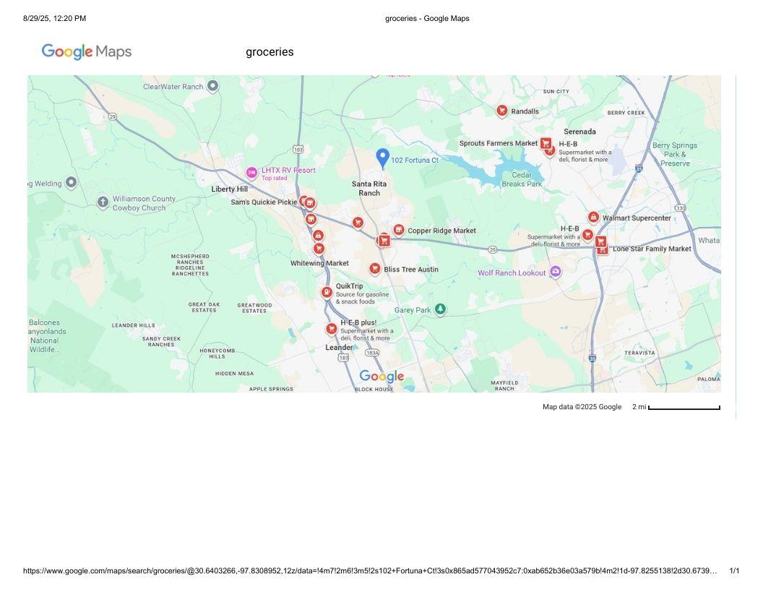Click the Route 29 shield near ClearWater Ranch
The image size is (763, 590).
[x=113, y=116]
